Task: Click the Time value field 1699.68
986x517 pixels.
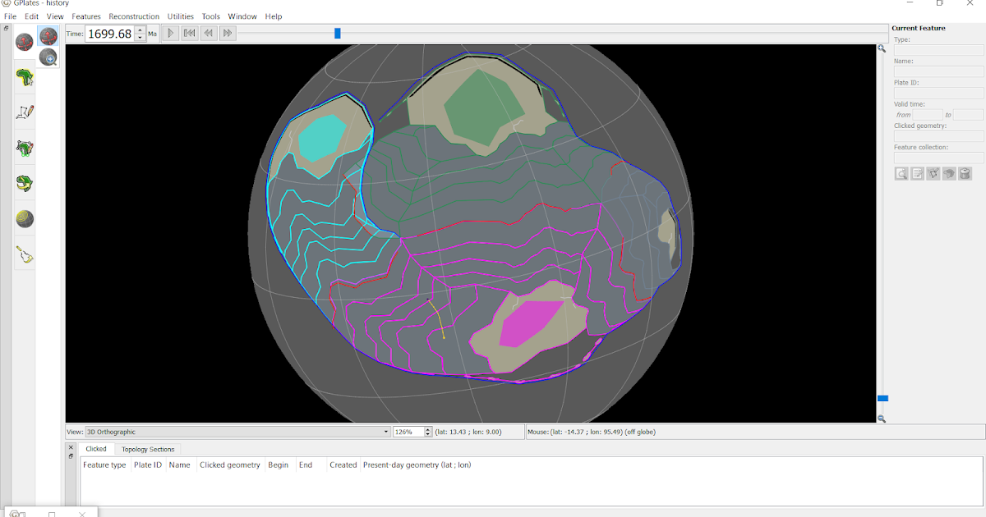Action: coord(110,34)
